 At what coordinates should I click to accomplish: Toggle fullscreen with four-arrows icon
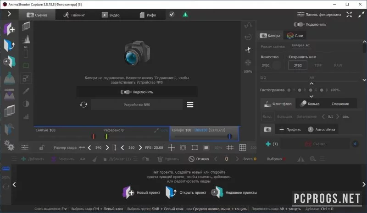349,15
